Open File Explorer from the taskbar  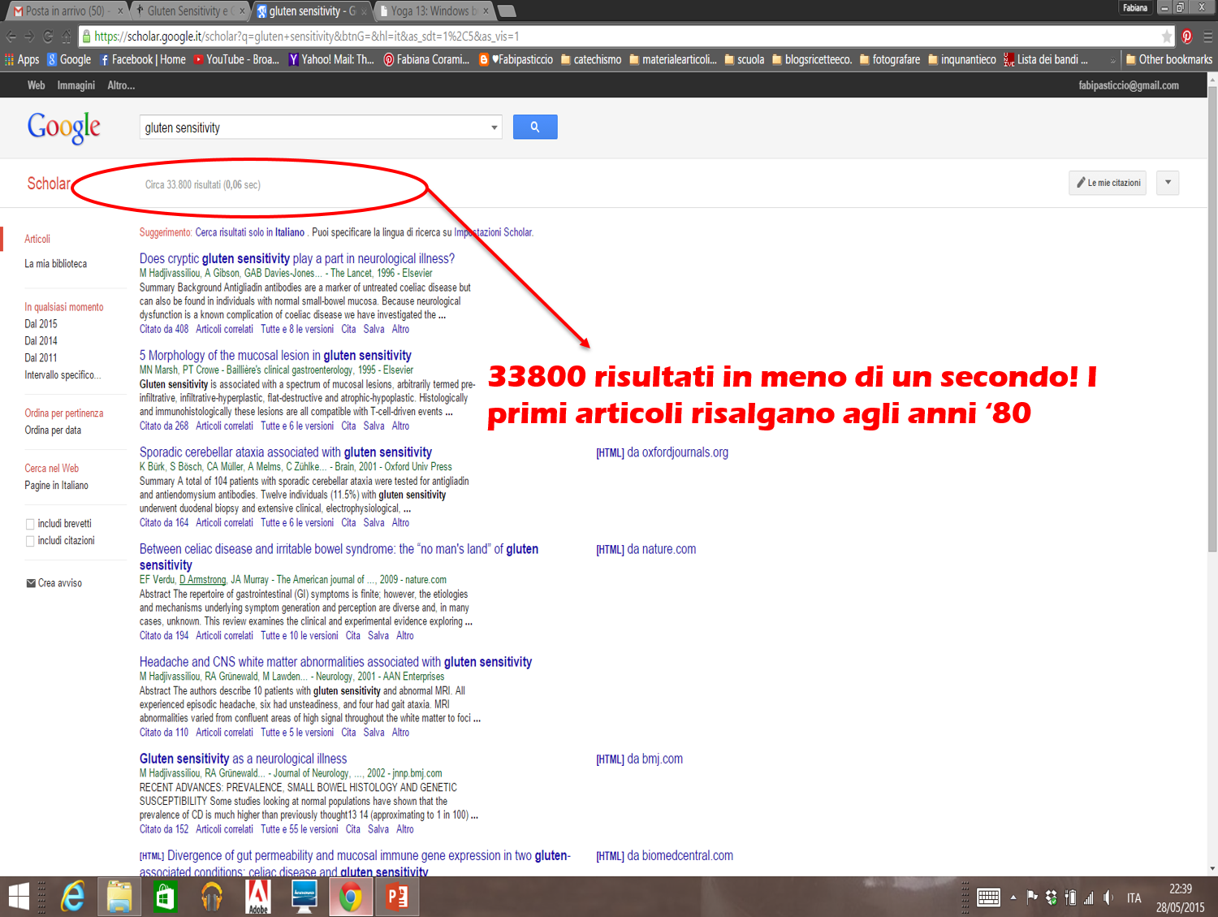pyautogui.click(x=119, y=897)
